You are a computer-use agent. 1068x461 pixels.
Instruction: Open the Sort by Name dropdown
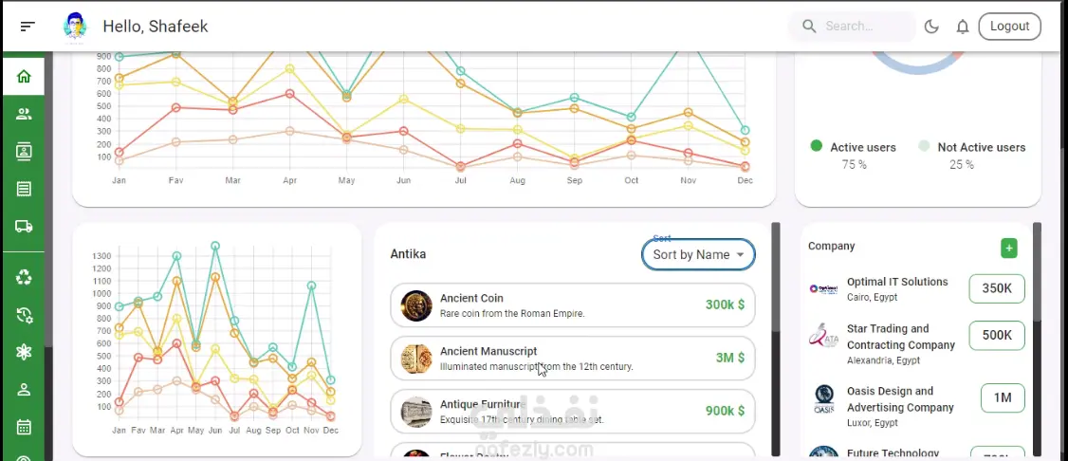point(698,254)
